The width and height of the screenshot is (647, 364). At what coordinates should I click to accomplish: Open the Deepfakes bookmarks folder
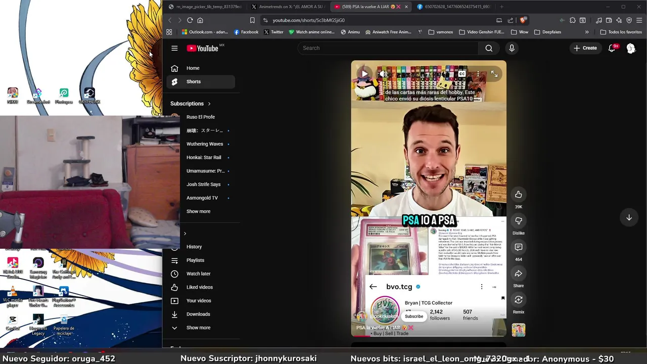[547, 32]
